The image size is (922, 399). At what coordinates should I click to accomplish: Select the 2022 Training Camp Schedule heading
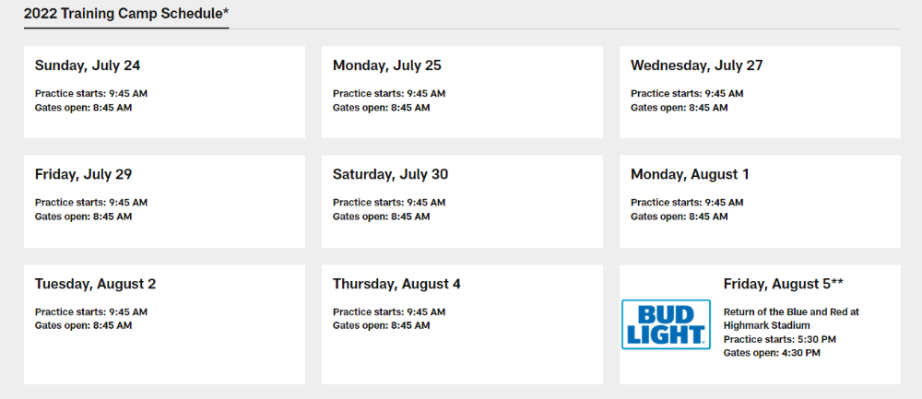(126, 14)
